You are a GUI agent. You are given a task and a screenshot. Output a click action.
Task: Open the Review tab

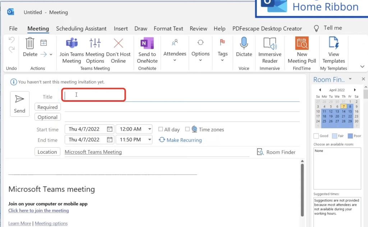198,29
